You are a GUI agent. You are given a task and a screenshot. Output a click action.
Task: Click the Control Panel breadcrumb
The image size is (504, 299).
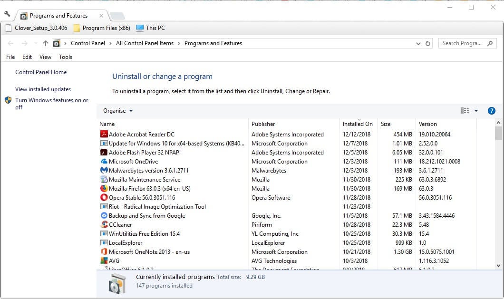(x=88, y=43)
